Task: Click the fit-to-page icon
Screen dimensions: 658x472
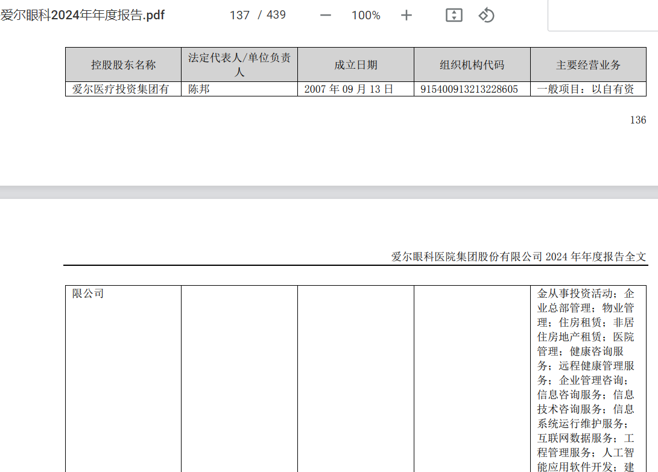Action: click(454, 15)
